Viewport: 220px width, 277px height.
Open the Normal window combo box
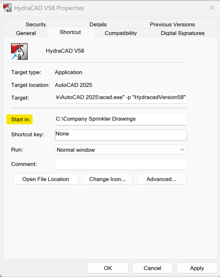click(121, 150)
